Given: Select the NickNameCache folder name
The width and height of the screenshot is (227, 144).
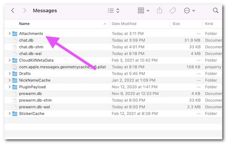Looking at the screenshot, I should [x=35, y=80].
